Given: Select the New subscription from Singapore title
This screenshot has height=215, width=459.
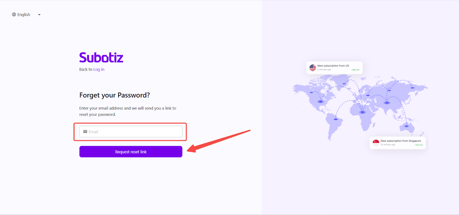Looking at the screenshot, I should [400, 141].
